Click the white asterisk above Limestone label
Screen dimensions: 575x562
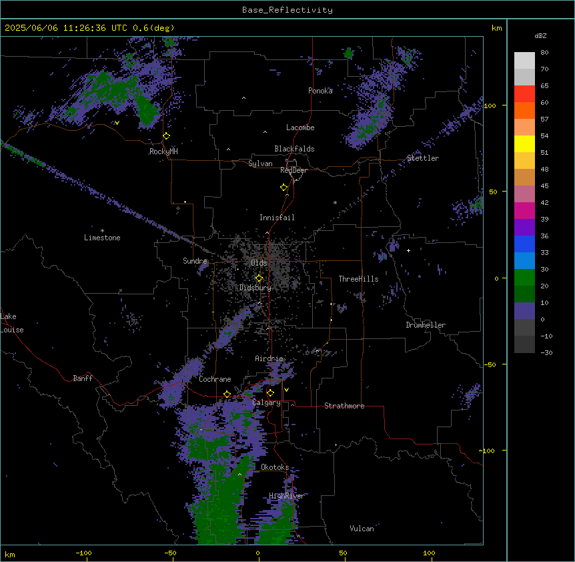click(x=102, y=231)
